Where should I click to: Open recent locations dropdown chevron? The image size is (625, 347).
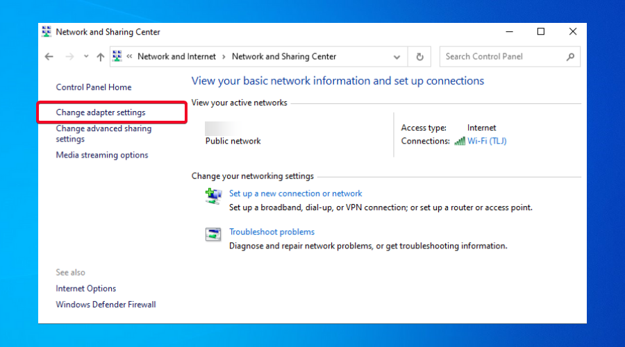pos(86,57)
